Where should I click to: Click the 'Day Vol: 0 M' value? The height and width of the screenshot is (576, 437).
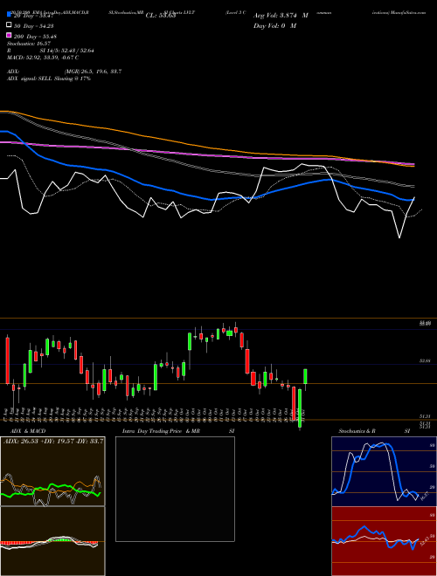[x=274, y=26]
